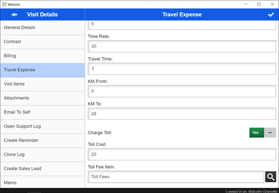279x193 pixels.
Task: Select Contract in the sidebar
Action: coord(42,42)
